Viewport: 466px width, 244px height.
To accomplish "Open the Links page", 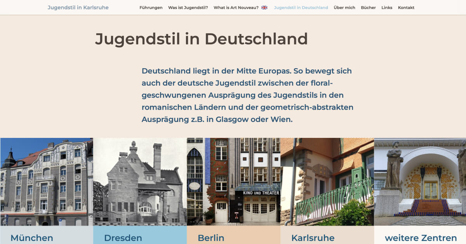I will click(x=387, y=7).
